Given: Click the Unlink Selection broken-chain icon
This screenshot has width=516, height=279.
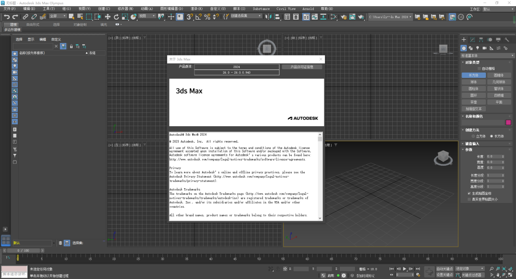Looking at the screenshot, I should coord(34,16).
